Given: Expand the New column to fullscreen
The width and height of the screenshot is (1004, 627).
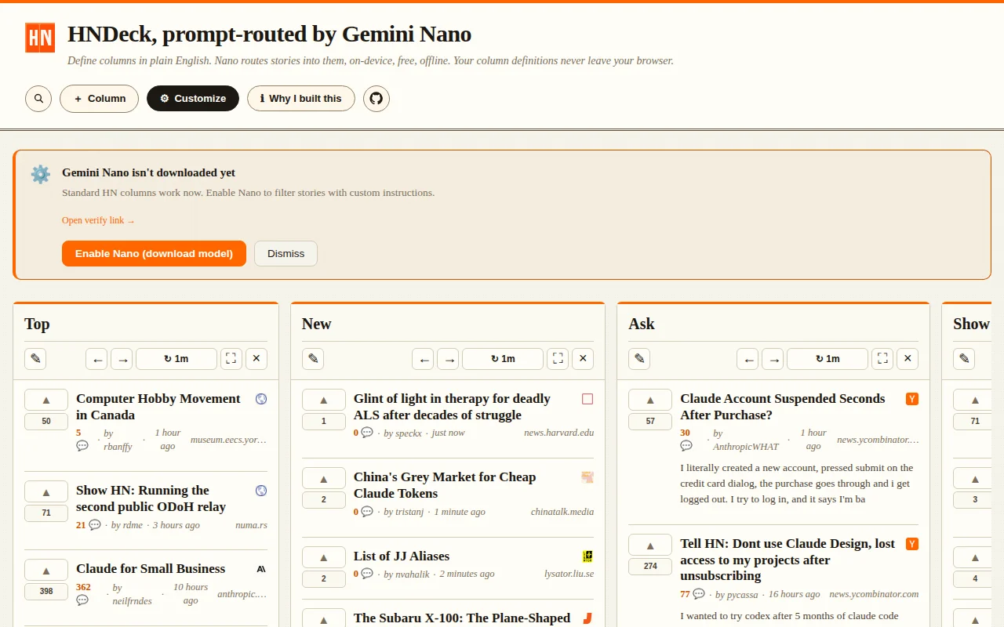Looking at the screenshot, I should point(558,359).
